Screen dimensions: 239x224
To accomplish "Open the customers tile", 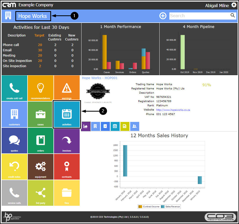I will click(14, 114).
